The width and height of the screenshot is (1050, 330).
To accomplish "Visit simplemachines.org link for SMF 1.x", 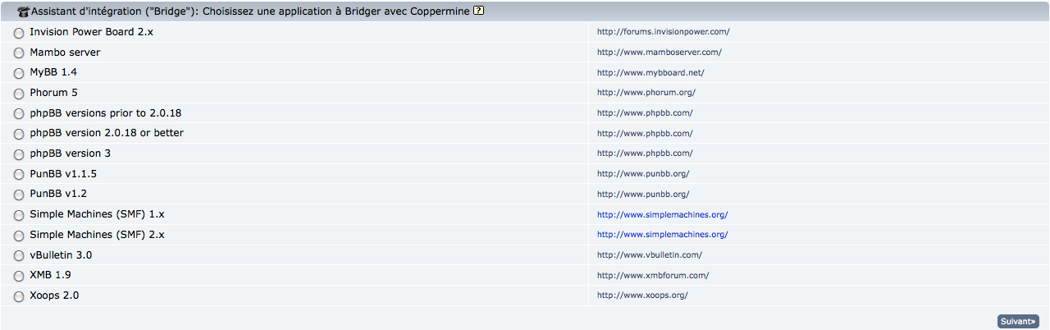I will (662, 214).
